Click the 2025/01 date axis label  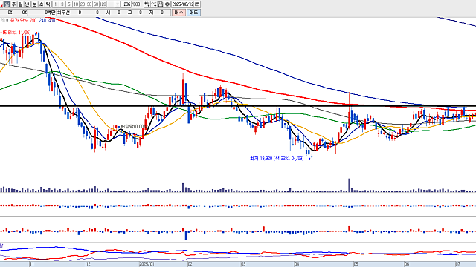[147, 264]
